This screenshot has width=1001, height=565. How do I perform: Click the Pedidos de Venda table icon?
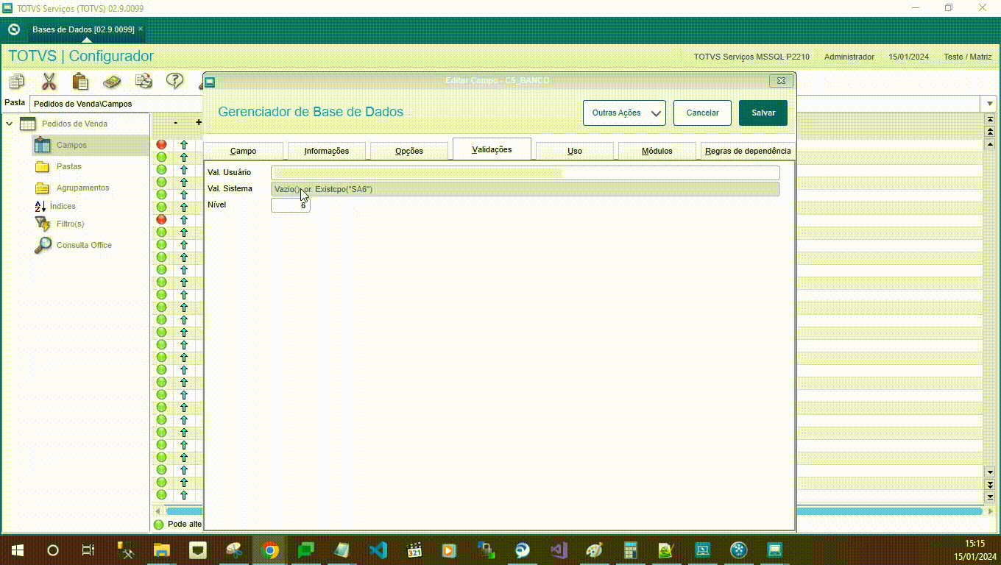[x=28, y=124]
